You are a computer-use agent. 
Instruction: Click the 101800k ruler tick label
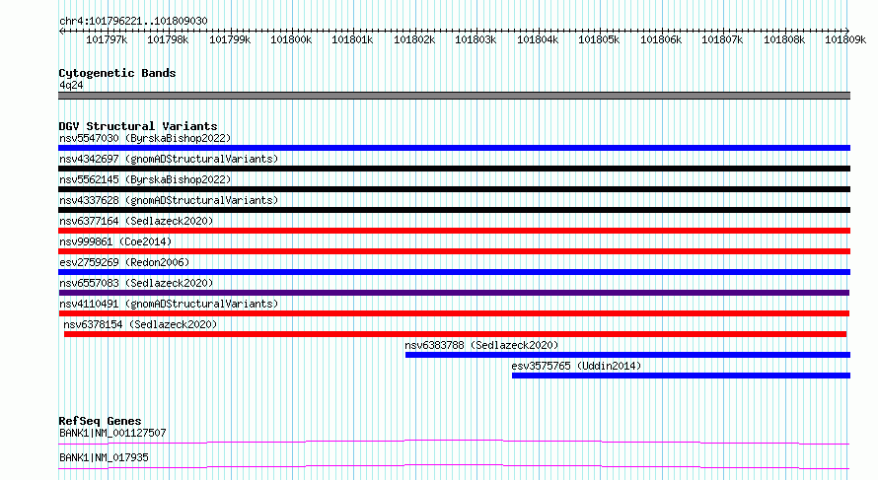[291, 40]
